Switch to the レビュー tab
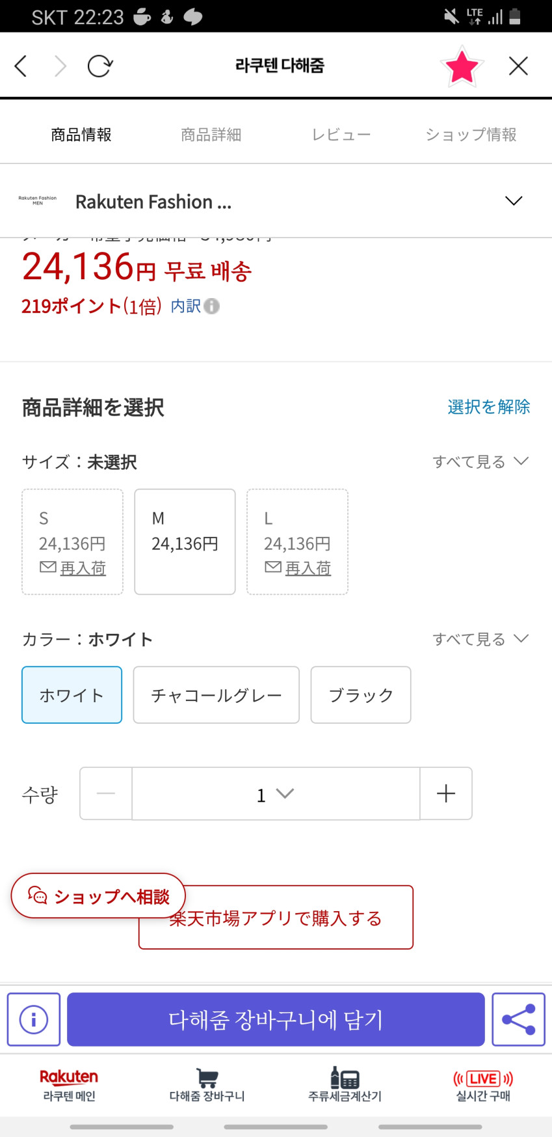This screenshot has height=1137, width=552. [x=341, y=135]
